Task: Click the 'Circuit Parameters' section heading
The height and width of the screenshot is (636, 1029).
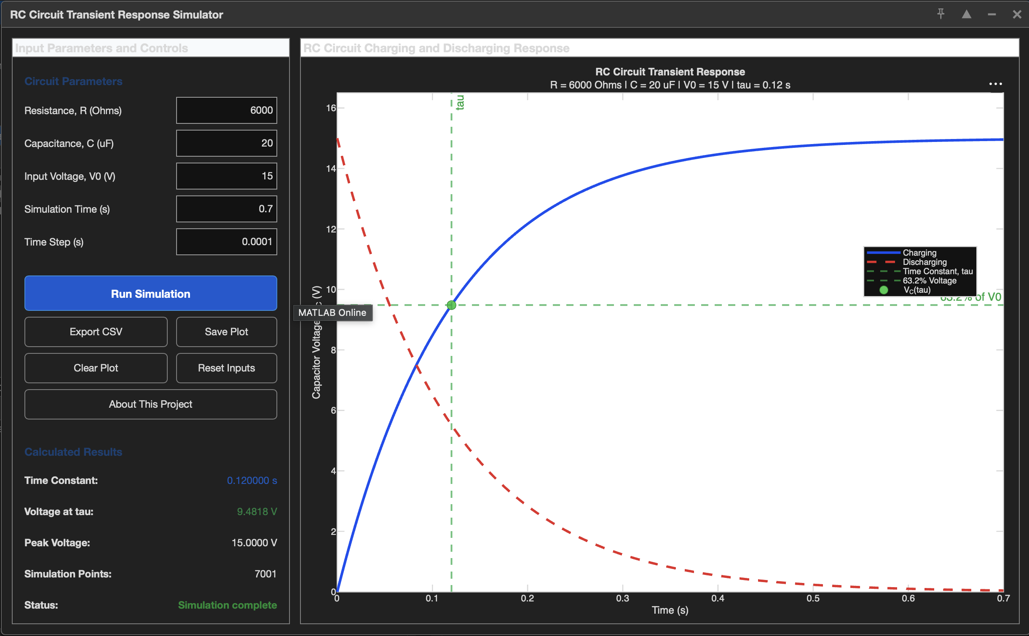Action: point(73,81)
